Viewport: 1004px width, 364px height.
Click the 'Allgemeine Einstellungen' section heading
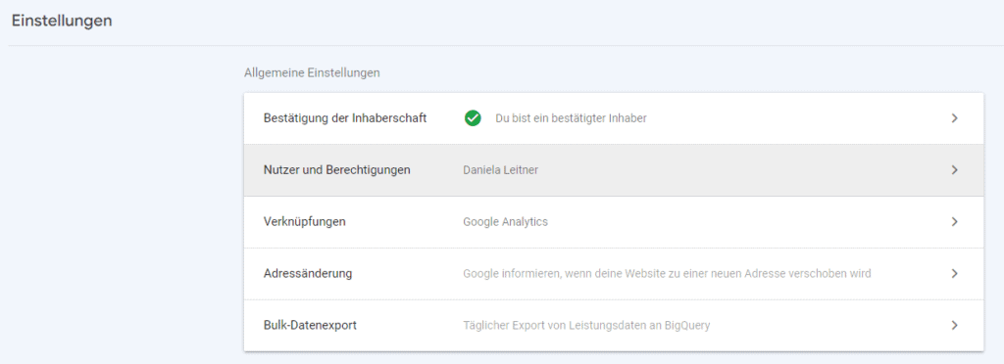[312, 72]
